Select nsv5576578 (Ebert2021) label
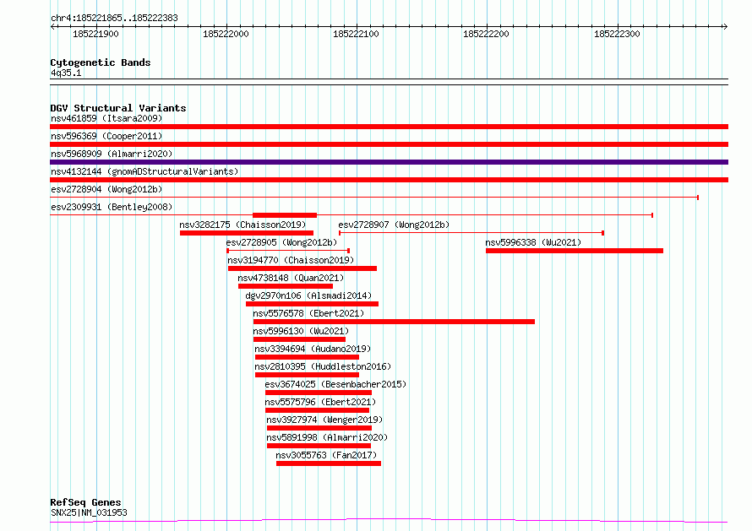752x531 pixels. tap(308, 313)
